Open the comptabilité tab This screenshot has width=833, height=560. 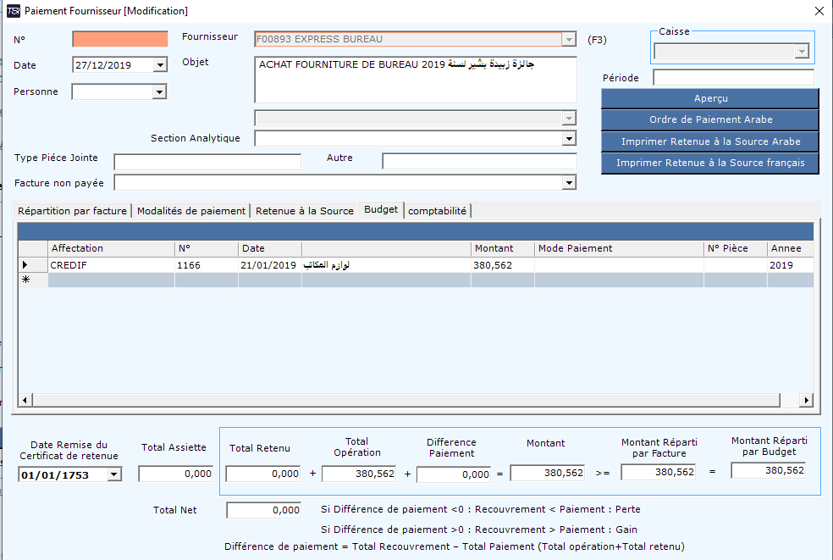437,211
